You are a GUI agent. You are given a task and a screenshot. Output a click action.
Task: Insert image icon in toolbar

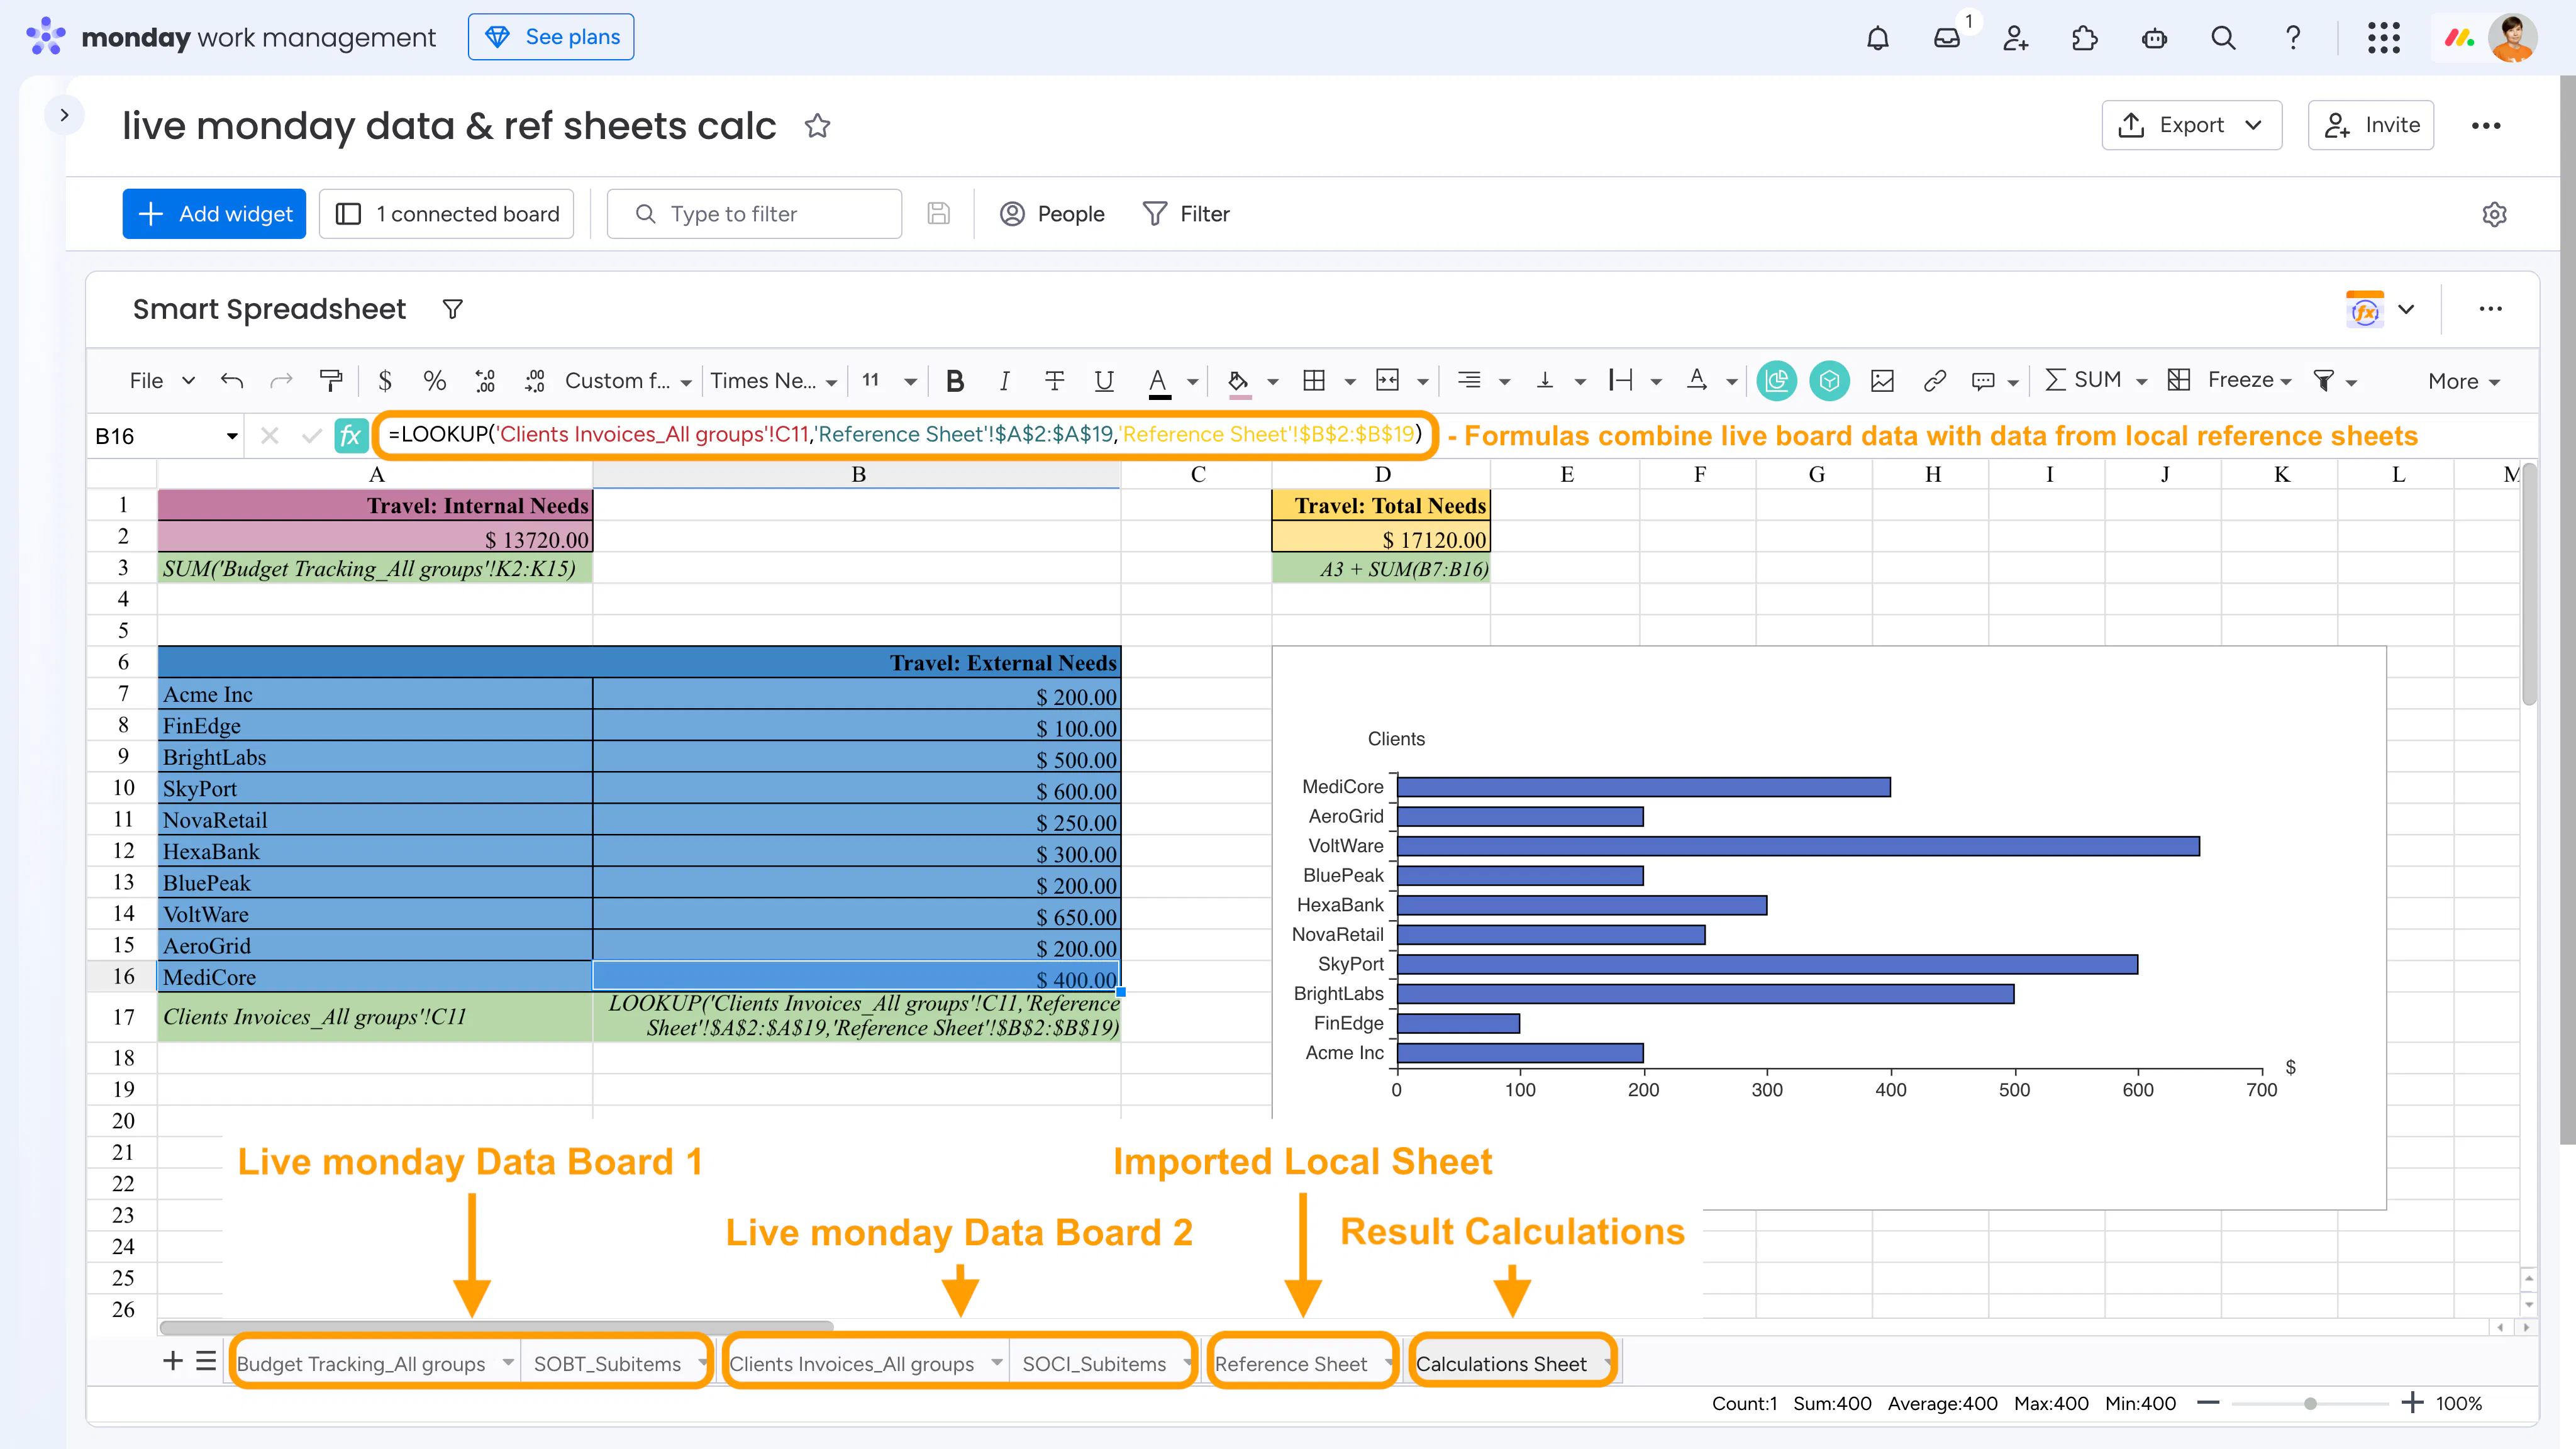point(1882,380)
